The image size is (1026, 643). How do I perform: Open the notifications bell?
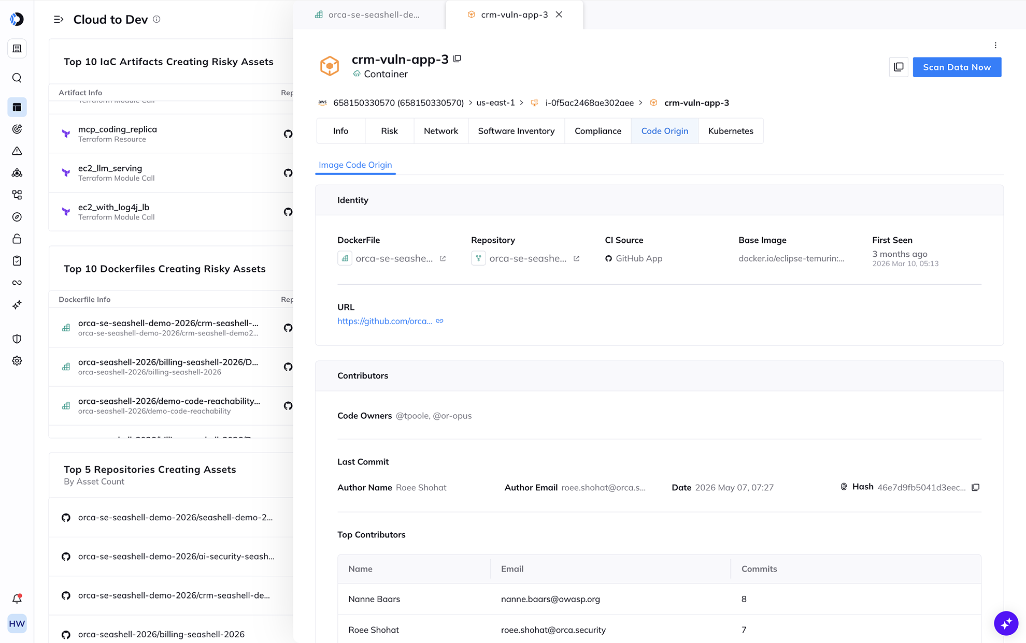pyautogui.click(x=17, y=599)
